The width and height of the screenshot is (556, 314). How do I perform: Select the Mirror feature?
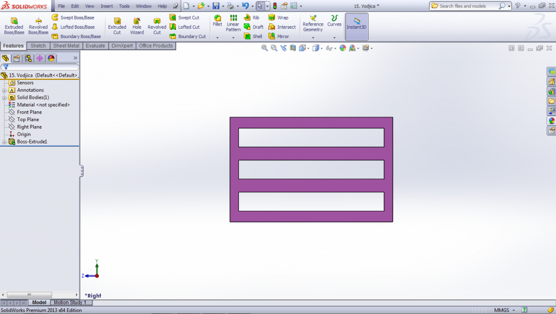click(x=279, y=36)
